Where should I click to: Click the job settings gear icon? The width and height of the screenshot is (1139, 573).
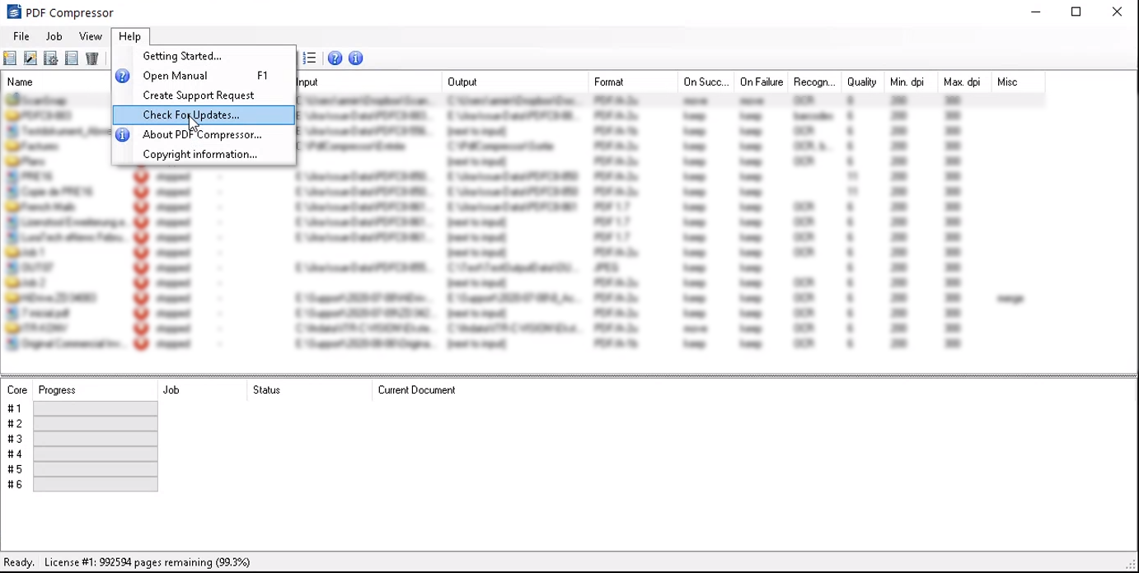pyautogui.click(x=51, y=58)
